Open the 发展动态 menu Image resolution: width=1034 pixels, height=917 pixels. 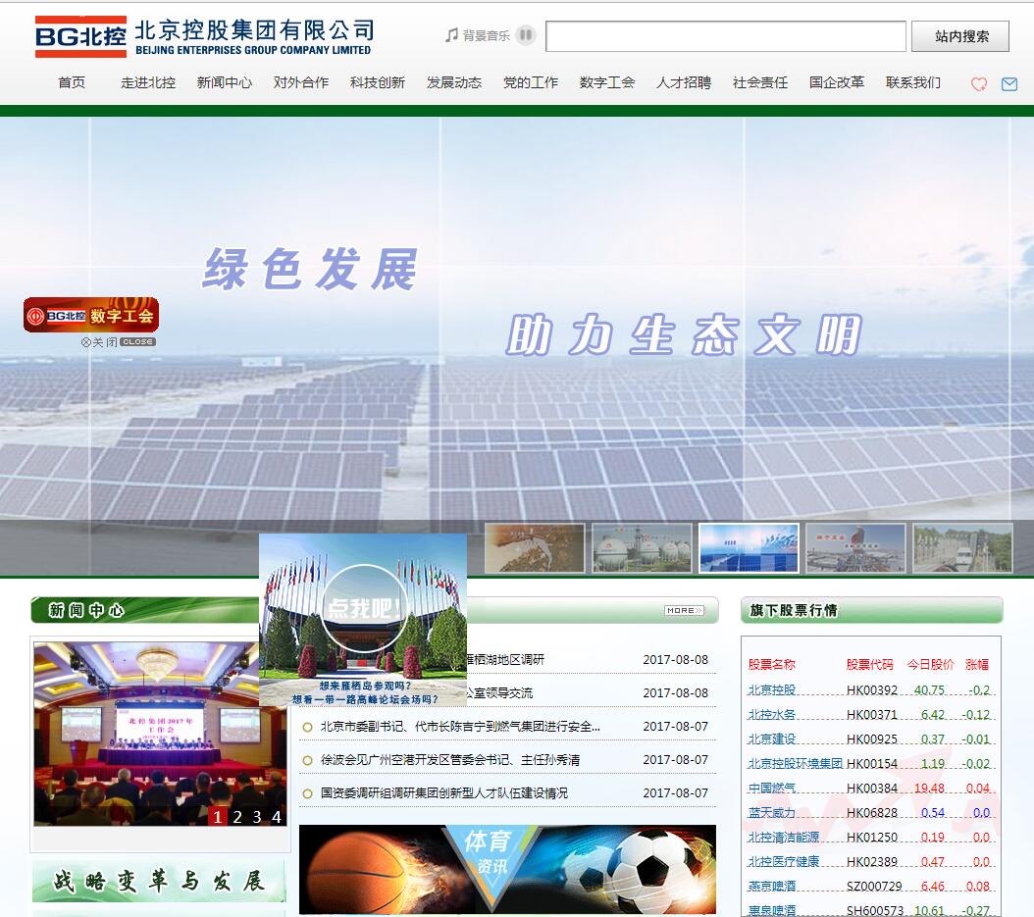pyautogui.click(x=453, y=82)
